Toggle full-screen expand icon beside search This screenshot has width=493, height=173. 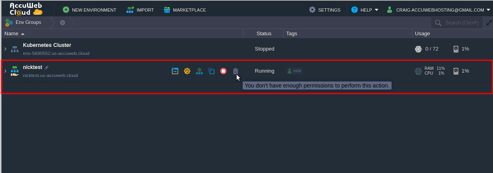(489, 23)
